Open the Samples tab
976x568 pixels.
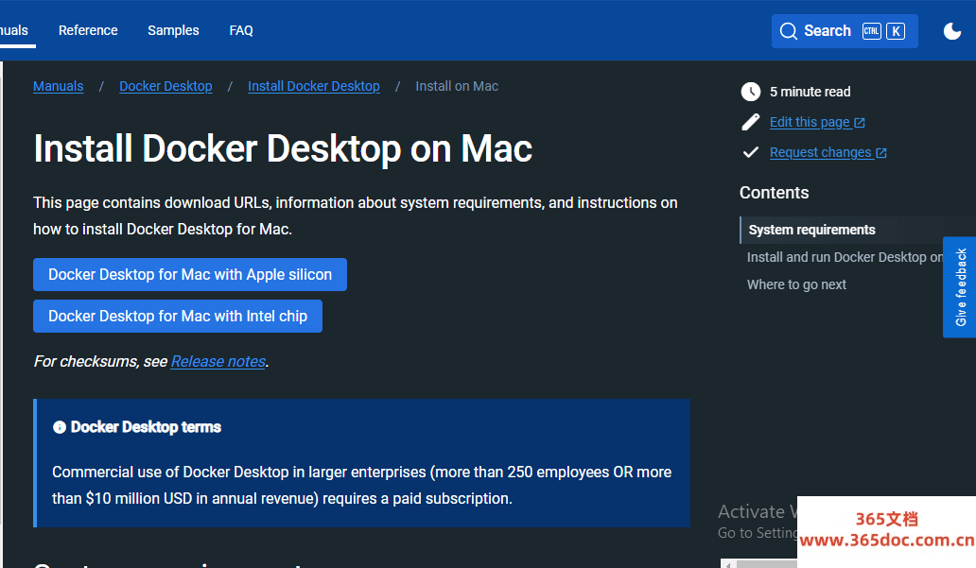coord(173,30)
